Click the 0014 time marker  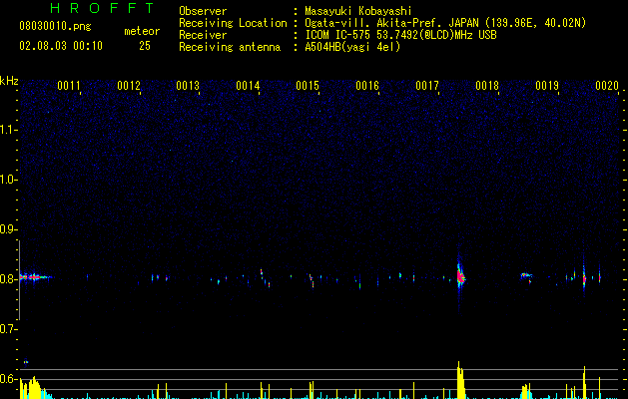coord(248,86)
